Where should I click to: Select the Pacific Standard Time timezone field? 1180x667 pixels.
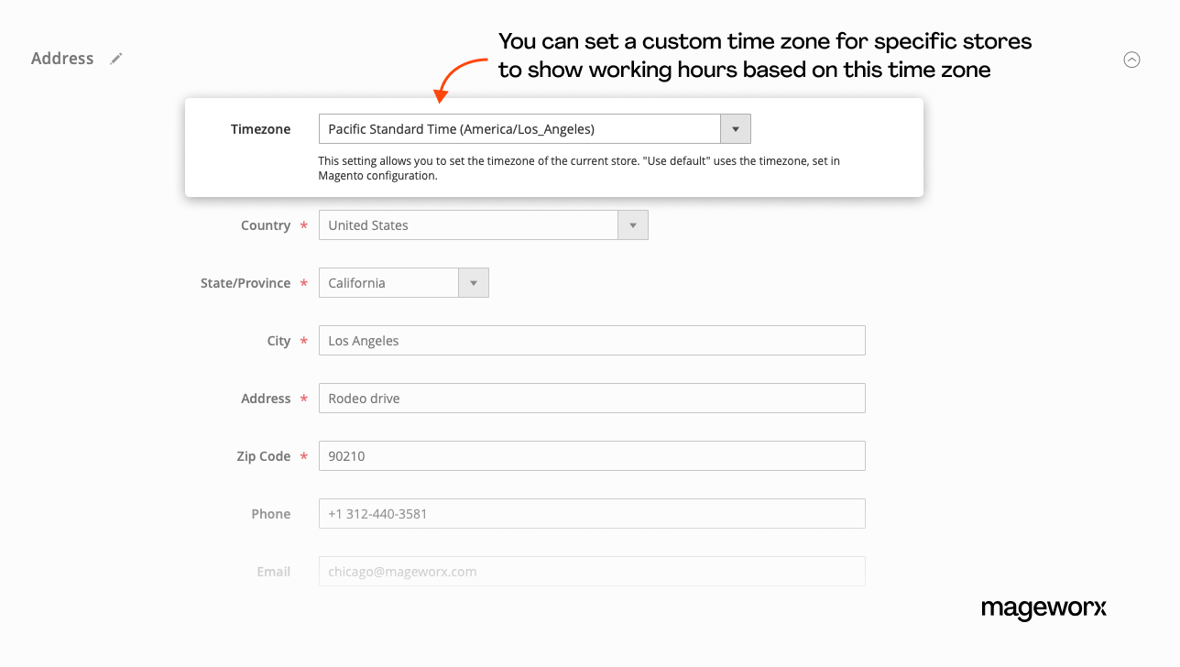519,129
